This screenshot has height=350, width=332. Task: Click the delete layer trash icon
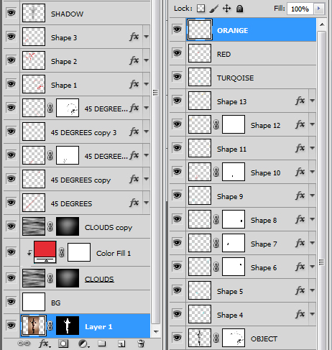(x=142, y=344)
